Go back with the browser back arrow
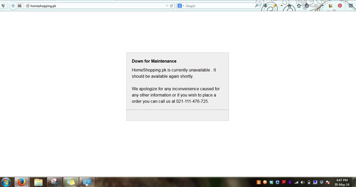This screenshot has height=187, width=356. click(13, 6)
